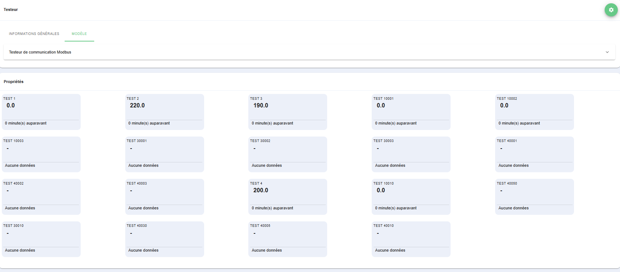620x272 pixels.
Task: Open the TEST 30001 property card
Action: (164, 154)
